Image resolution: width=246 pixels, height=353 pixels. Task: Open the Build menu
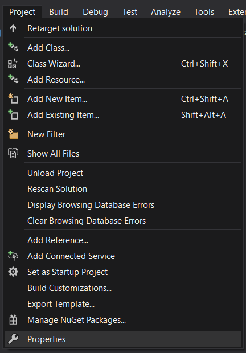[x=59, y=12]
